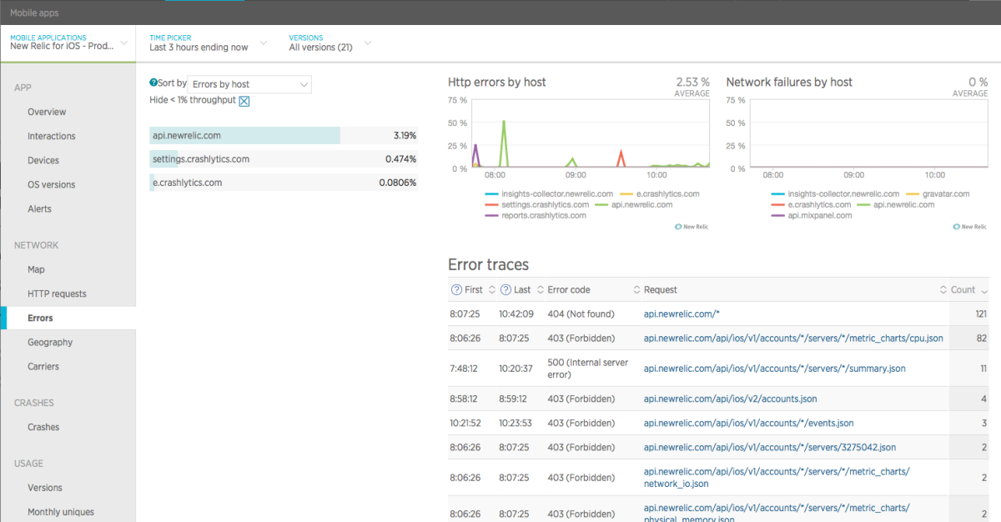The image size is (1001, 522).
Task: Open the api/ios/v2/accounts.json request link
Action: [x=731, y=399]
